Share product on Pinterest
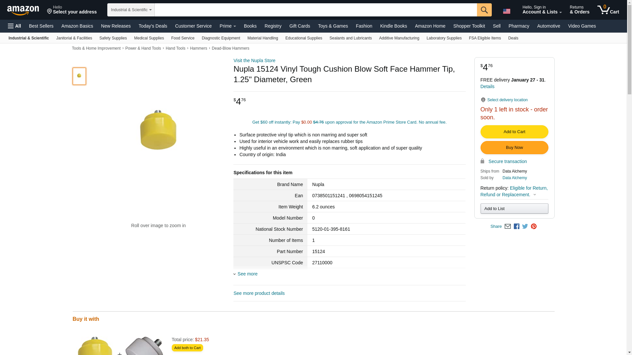632x355 pixels. (534, 226)
